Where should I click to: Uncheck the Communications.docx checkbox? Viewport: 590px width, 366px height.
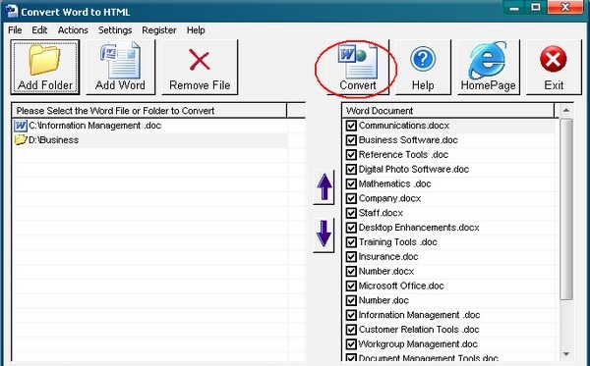(x=351, y=126)
